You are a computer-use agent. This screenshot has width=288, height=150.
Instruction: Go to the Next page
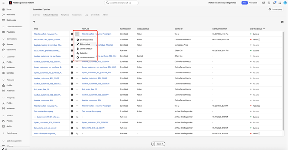click(x=160, y=144)
